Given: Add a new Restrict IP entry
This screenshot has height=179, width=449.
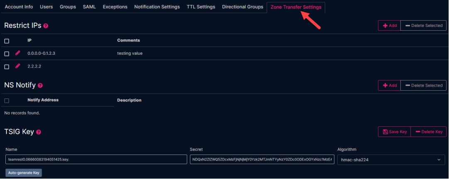Looking at the screenshot, I should [390, 25].
